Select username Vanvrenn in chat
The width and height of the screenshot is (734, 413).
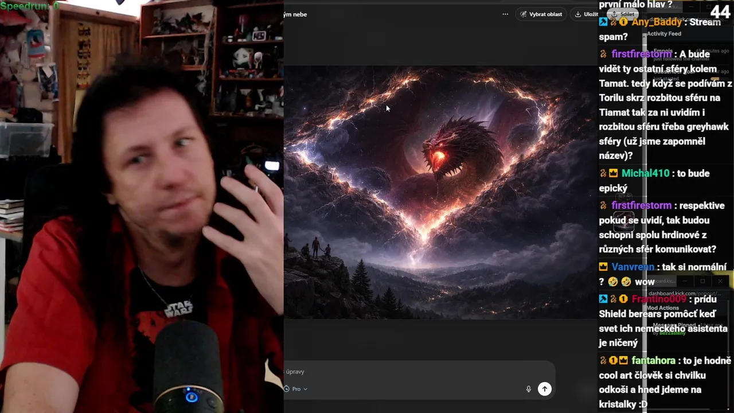pyautogui.click(x=633, y=267)
